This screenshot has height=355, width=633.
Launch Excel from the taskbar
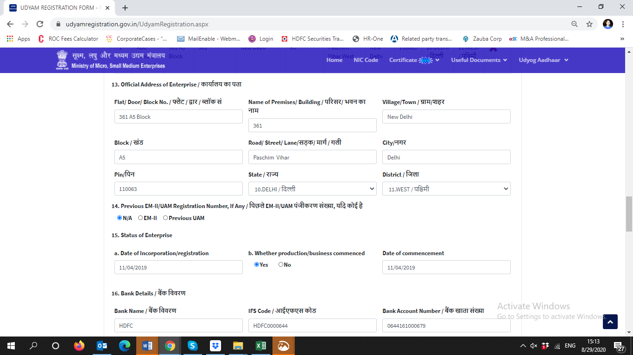pyautogui.click(x=260, y=346)
